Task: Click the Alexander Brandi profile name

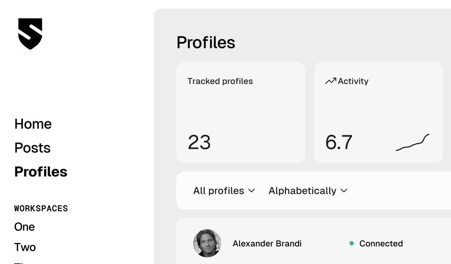Action: [267, 243]
